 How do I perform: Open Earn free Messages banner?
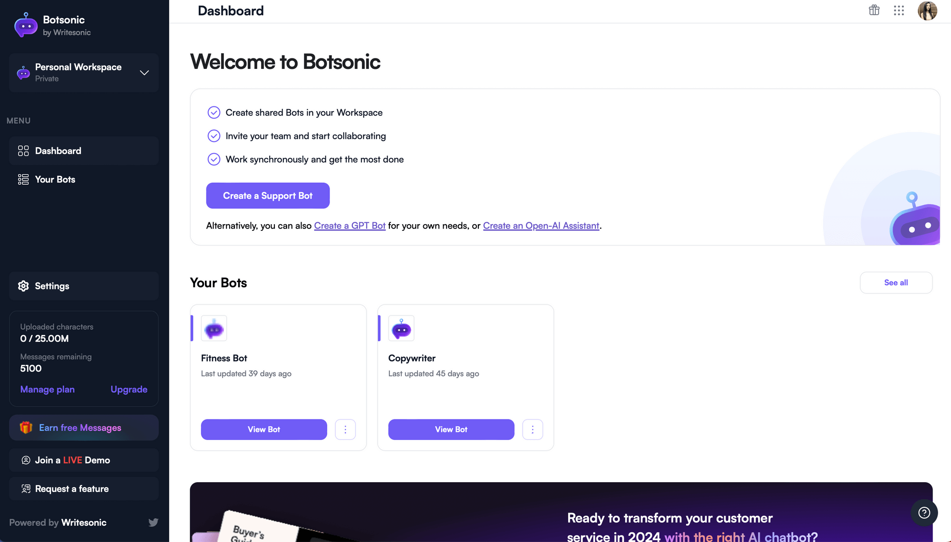click(84, 428)
